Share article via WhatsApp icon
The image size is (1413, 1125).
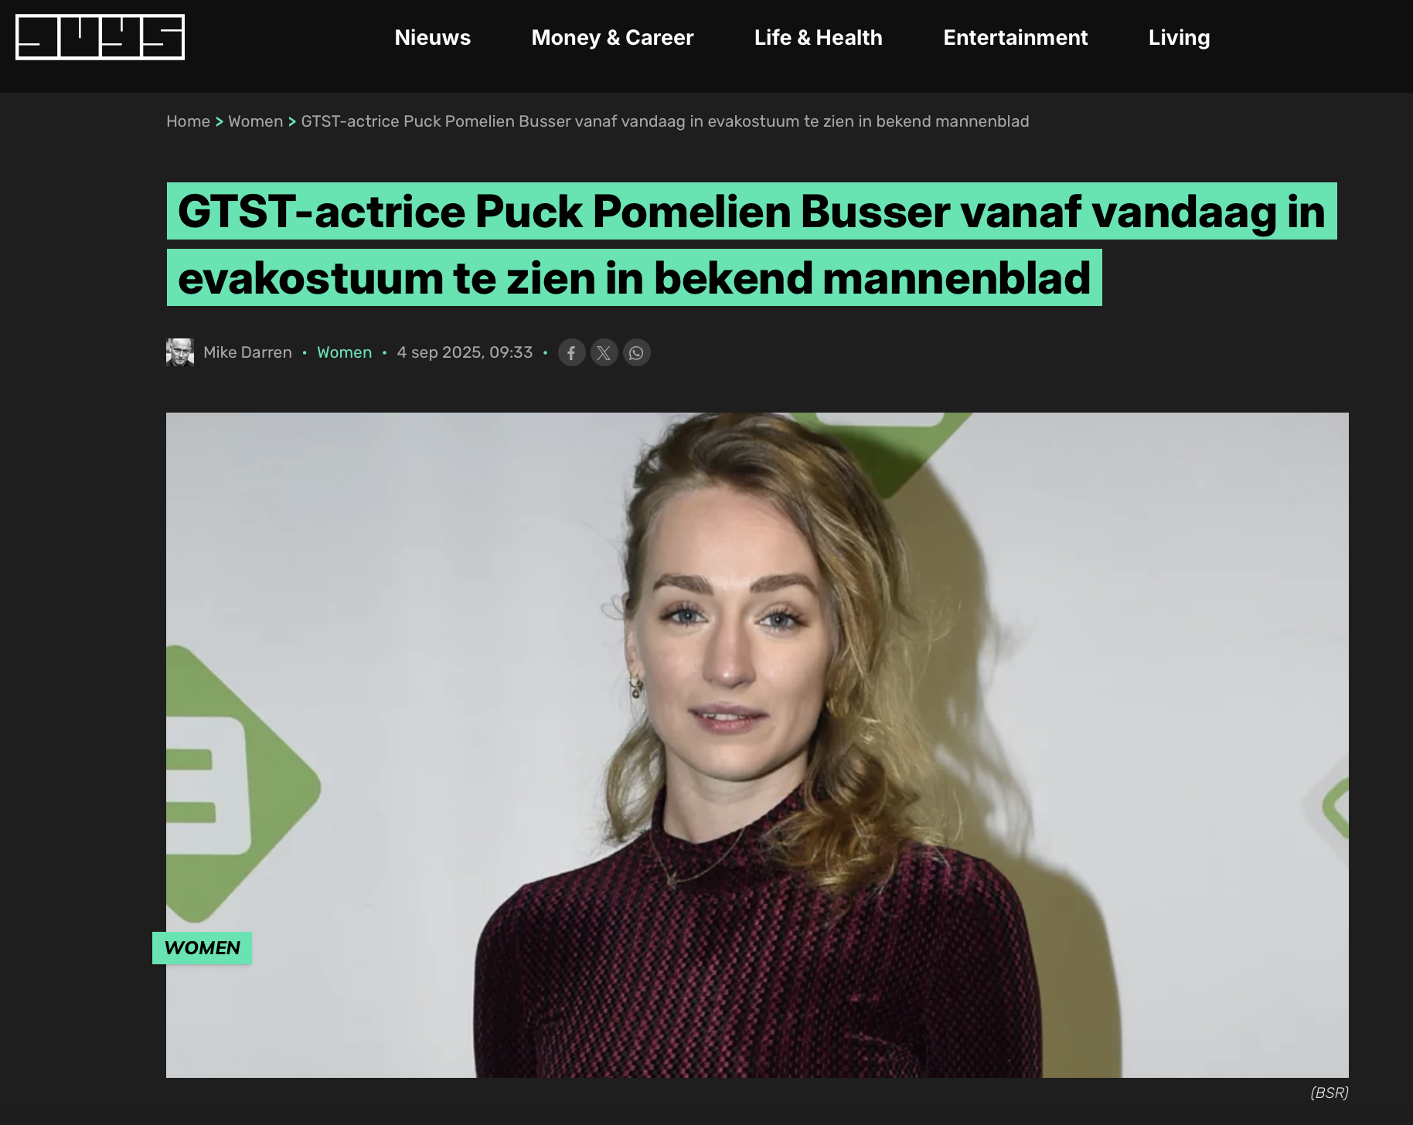pyautogui.click(x=636, y=353)
